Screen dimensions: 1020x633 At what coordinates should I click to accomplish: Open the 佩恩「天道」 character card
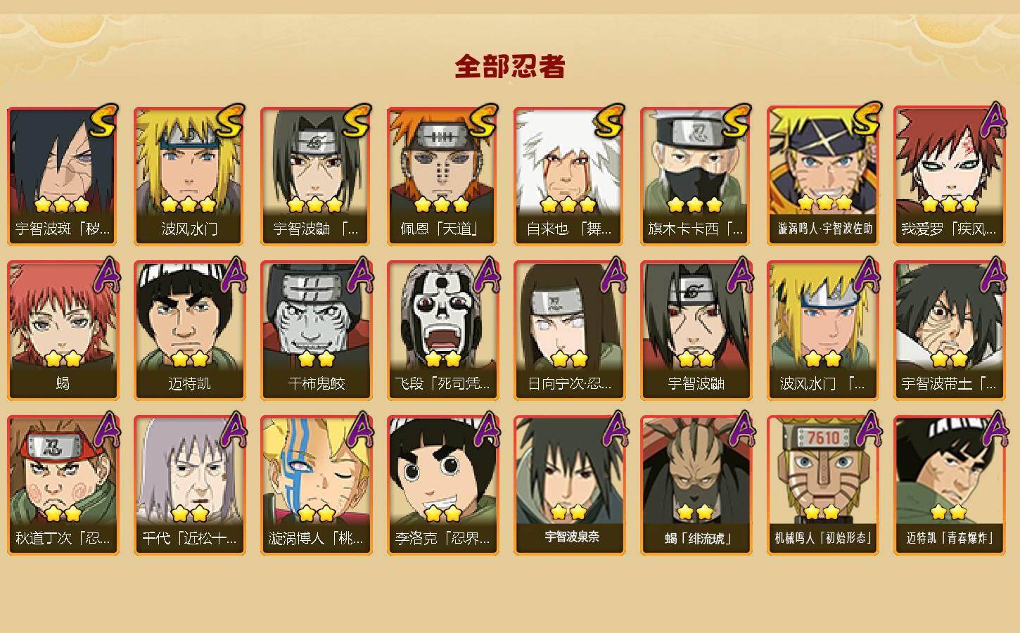[x=442, y=176]
